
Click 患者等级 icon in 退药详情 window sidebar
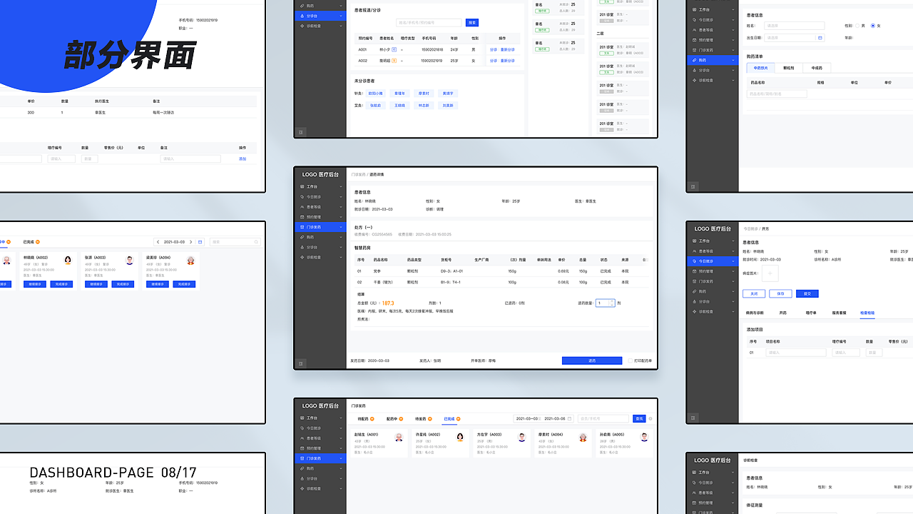302,207
